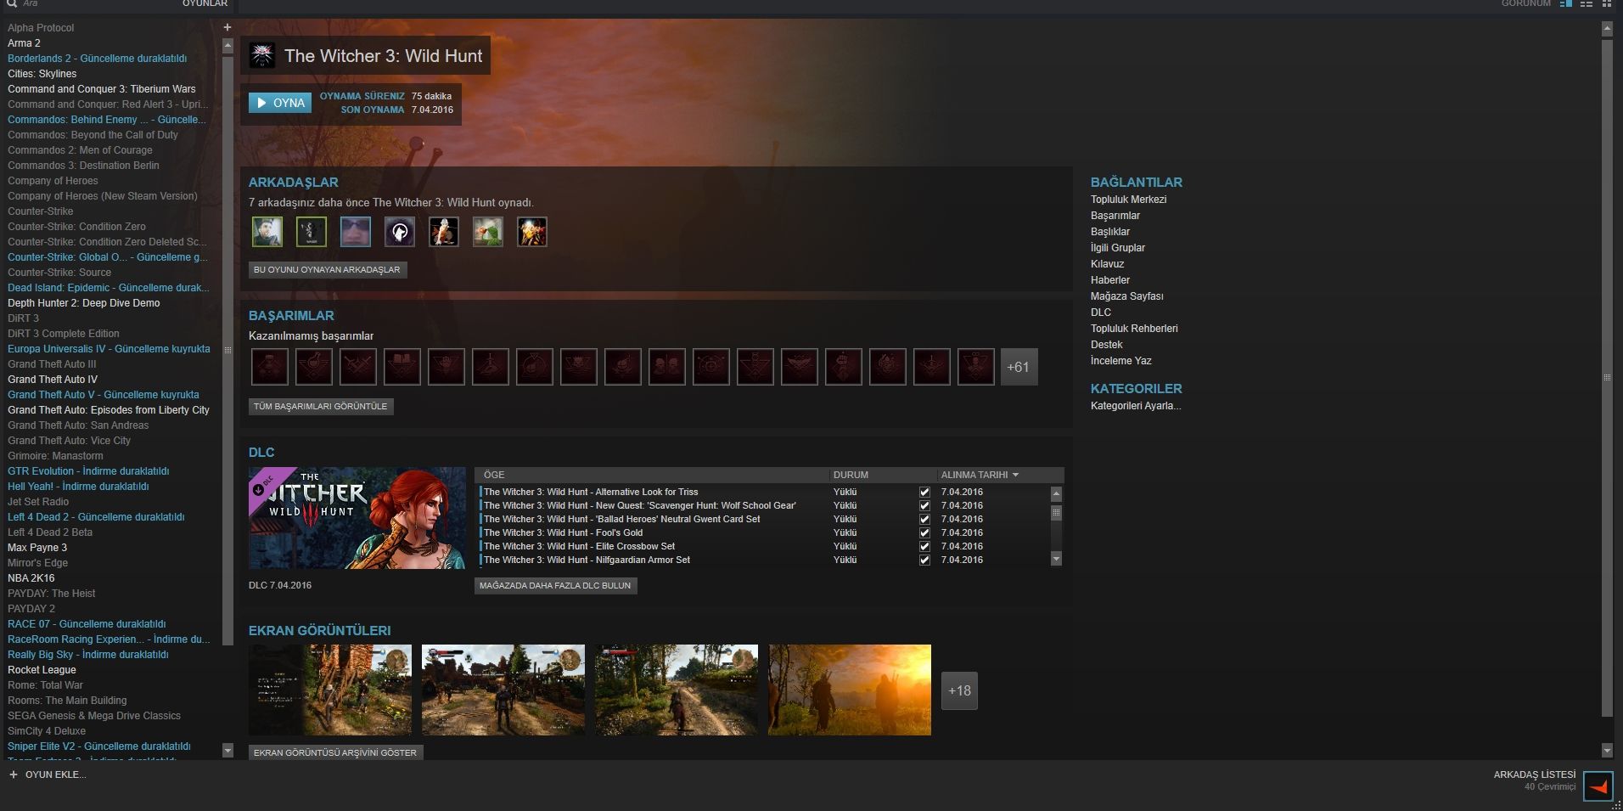Open the last friend avatar in the row

coord(532,232)
